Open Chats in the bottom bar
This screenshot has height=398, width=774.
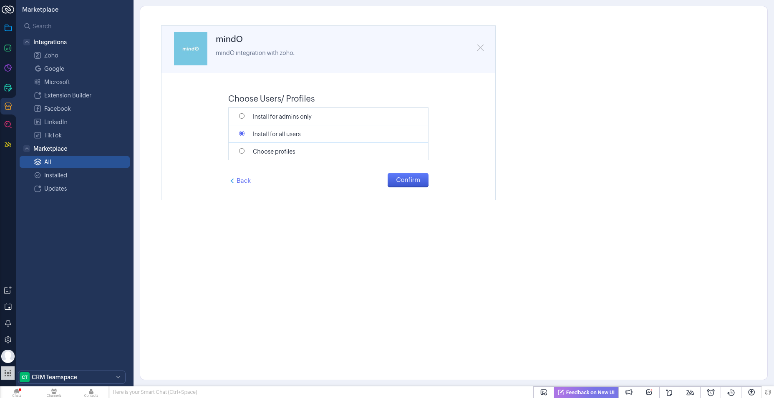(x=17, y=393)
